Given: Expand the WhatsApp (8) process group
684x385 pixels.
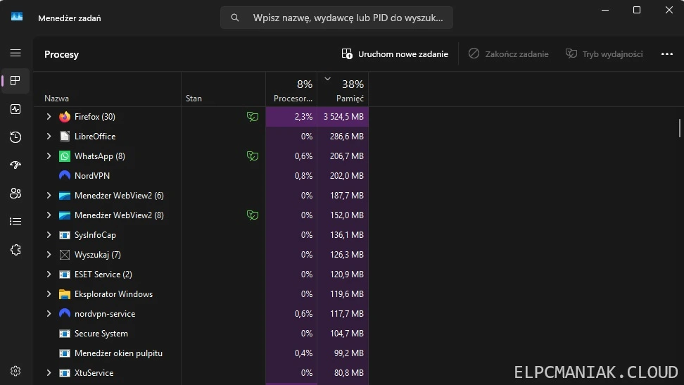Looking at the screenshot, I should coord(49,156).
